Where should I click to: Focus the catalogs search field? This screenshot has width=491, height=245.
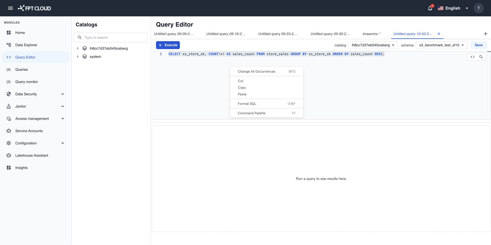coord(111,37)
